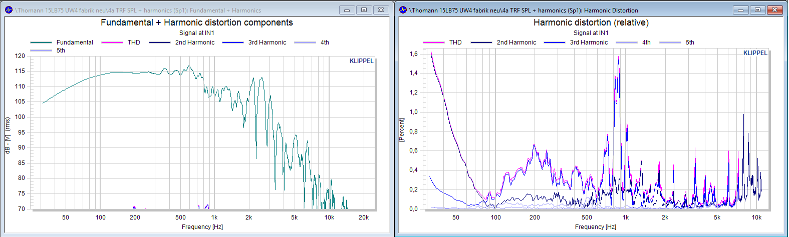
Task: Click the 'Harmonic distortion (relative)' chart title
Action: tap(591, 22)
